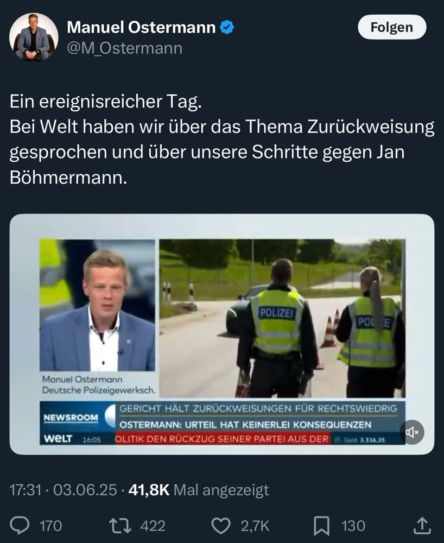Screen dimensions: 444x543
Task: Click the 130 bookmarks count
Action: click(353, 526)
